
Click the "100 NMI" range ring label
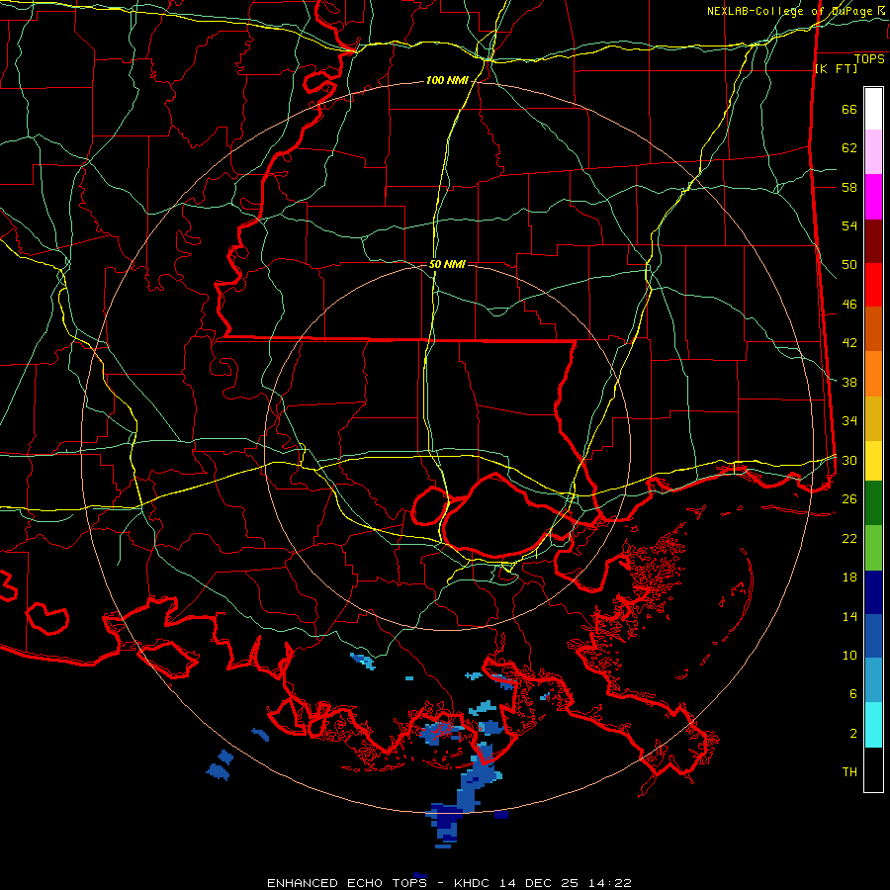tap(447, 81)
